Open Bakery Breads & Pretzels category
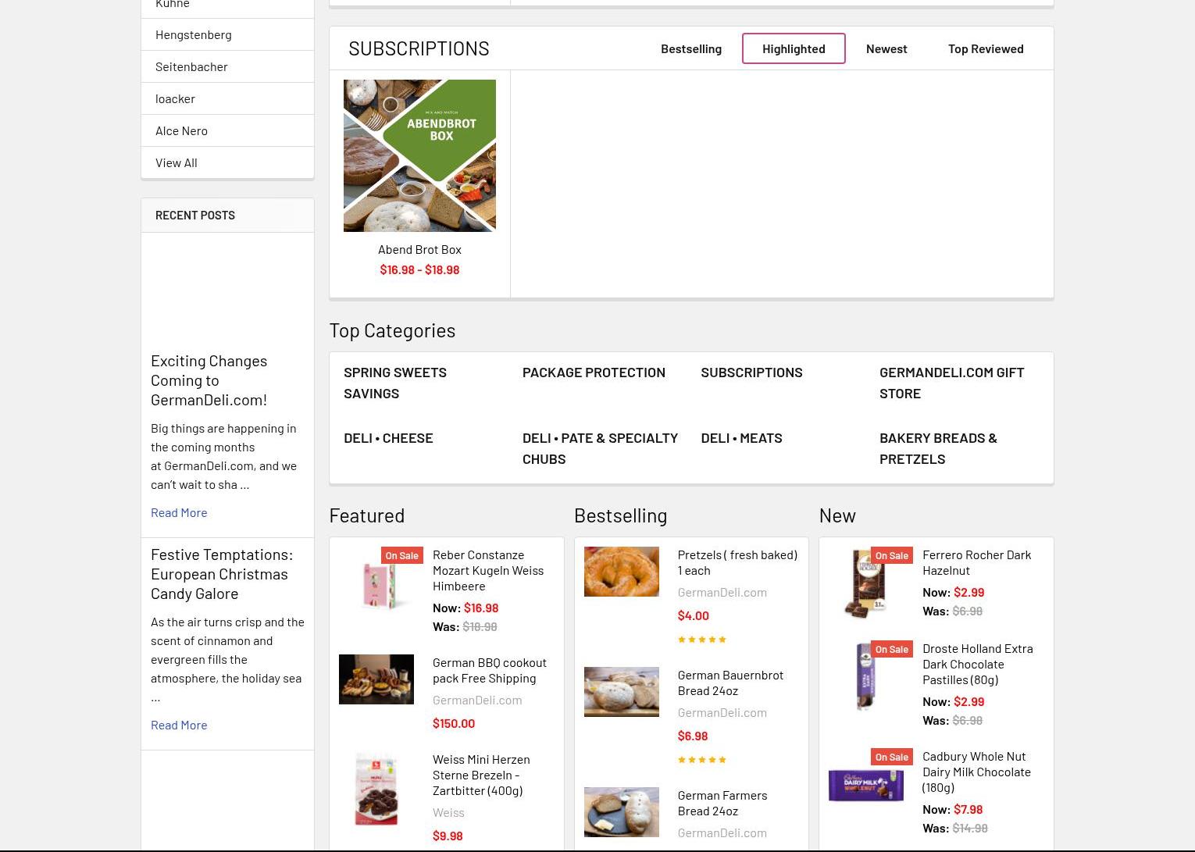The height and width of the screenshot is (852, 1195). pyautogui.click(x=938, y=448)
